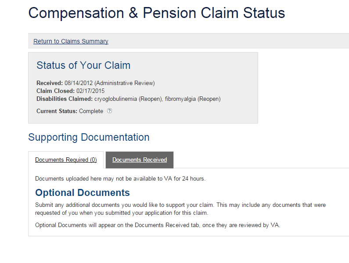Viewport: 349px width, 263px height.
Task: Click the Current Status label
Action: tap(57, 111)
